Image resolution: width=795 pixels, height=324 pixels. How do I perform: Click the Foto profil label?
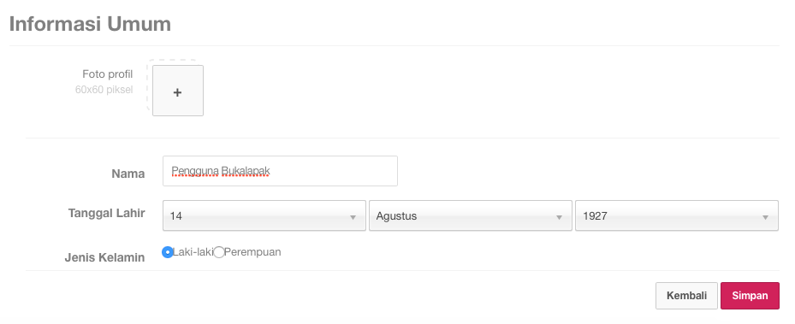click(108, 74)
